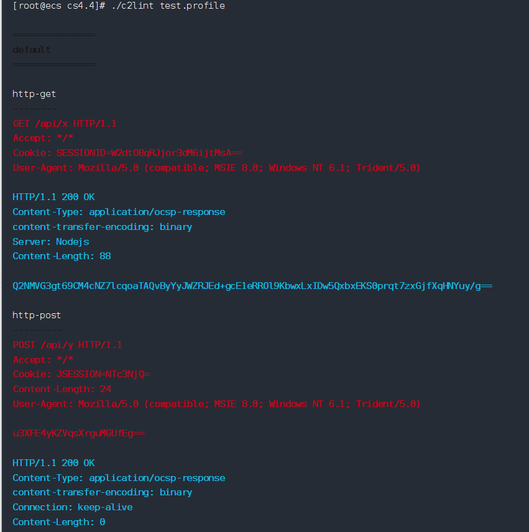Click the 'Content-Length: 24' header line

coord(62,389)
